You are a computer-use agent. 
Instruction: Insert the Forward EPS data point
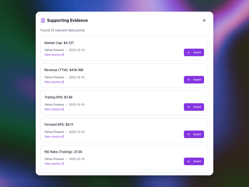[194, 134]
